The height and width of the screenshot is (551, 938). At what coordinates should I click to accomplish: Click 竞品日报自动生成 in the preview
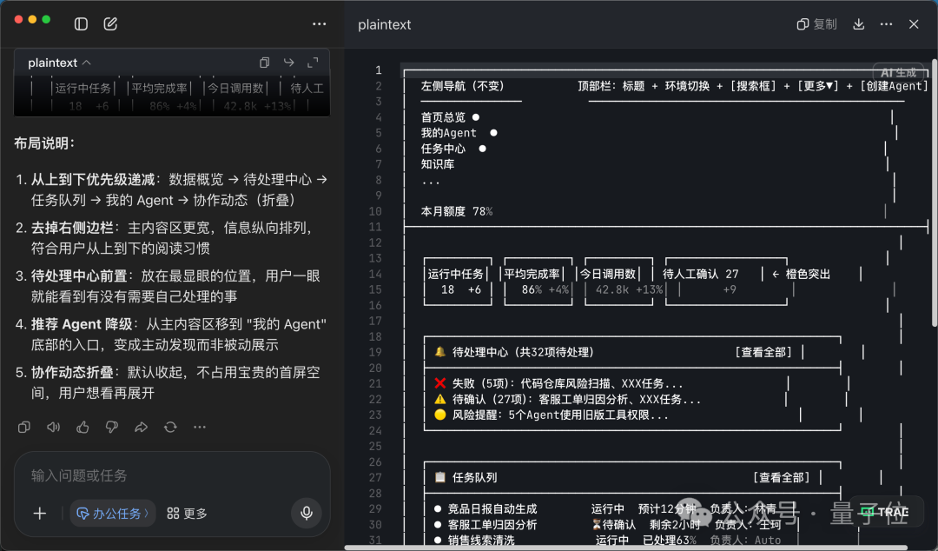click(492, 509)
